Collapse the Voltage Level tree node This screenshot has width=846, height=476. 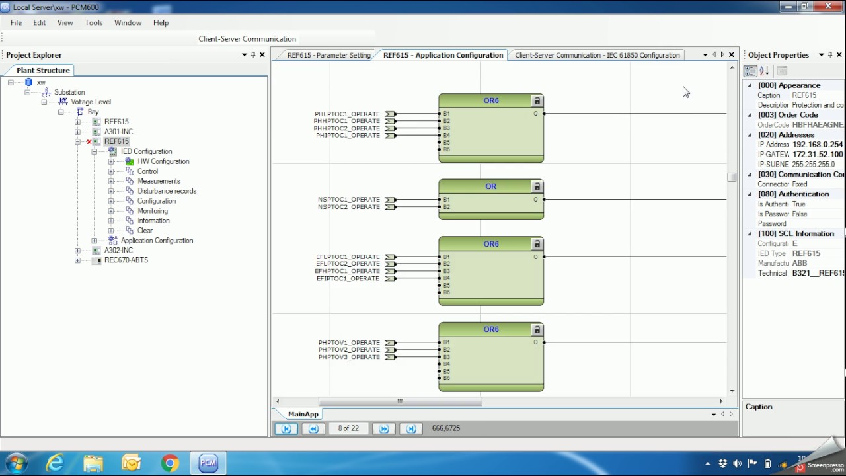[x=44, y=102]
